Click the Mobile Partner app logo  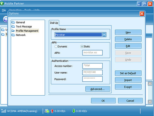[2, 3]
